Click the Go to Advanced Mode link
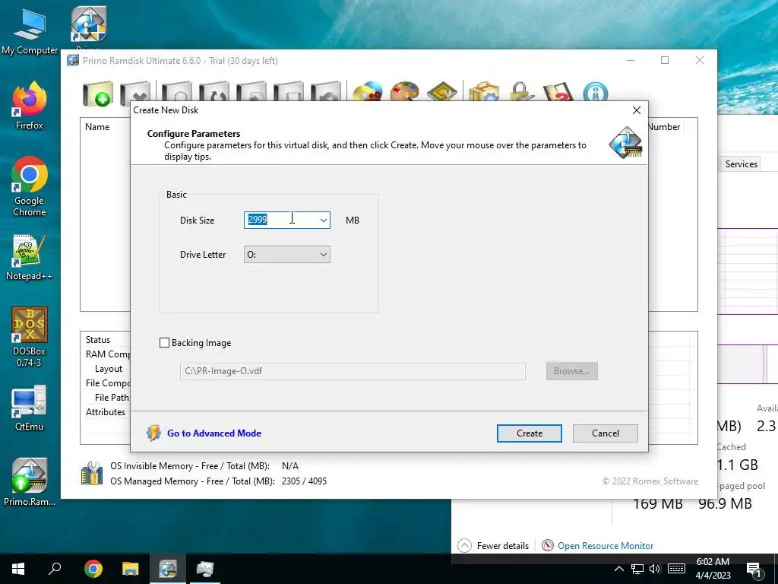 [214, 433]
